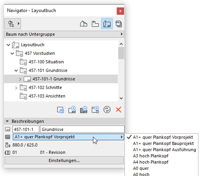Collapse the Beschreibungen section
200x176 pixels.
click(x=7, y=121)
